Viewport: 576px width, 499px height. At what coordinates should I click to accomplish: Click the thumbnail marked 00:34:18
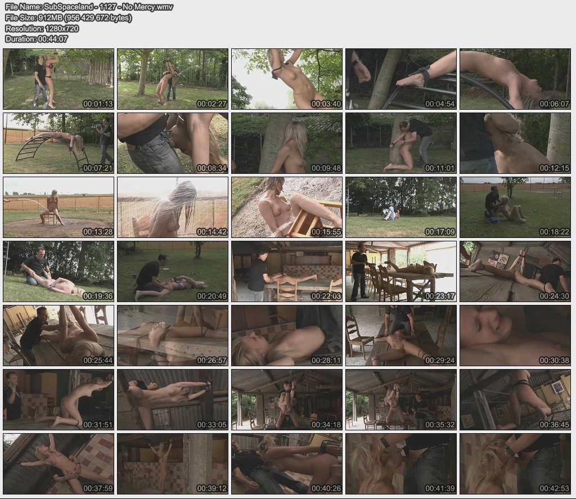tap(286, 399)
